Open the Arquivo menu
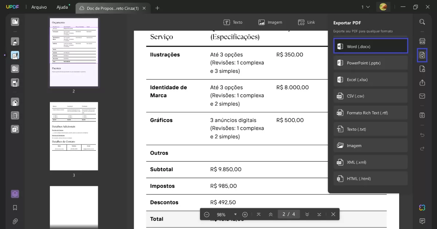This screenshot has height=229, width=437. pyautogui.click(x=39, y=7)
